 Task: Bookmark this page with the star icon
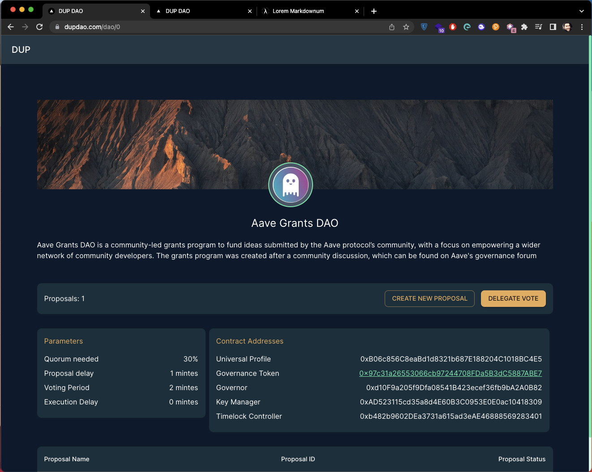(x=406, y=27)
